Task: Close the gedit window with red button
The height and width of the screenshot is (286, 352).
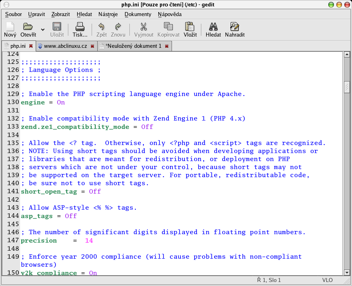Action: [347, 5]
